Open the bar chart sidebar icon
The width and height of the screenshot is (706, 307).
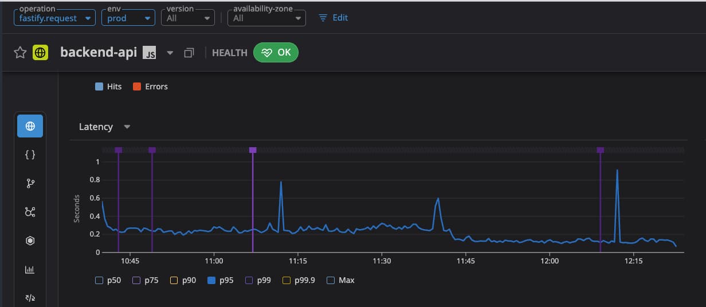click(x=30, y=269)
